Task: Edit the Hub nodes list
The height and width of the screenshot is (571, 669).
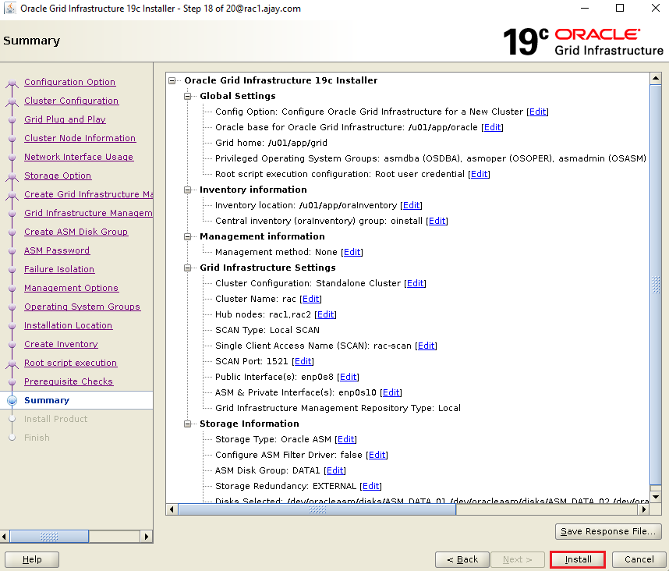Action: coord(326,314)
